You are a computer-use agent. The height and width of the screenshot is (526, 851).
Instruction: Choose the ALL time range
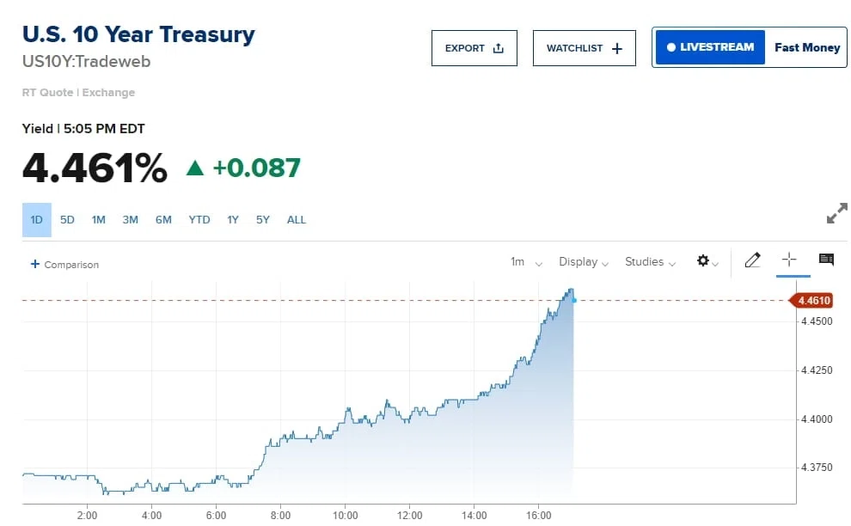click(297, 220)
